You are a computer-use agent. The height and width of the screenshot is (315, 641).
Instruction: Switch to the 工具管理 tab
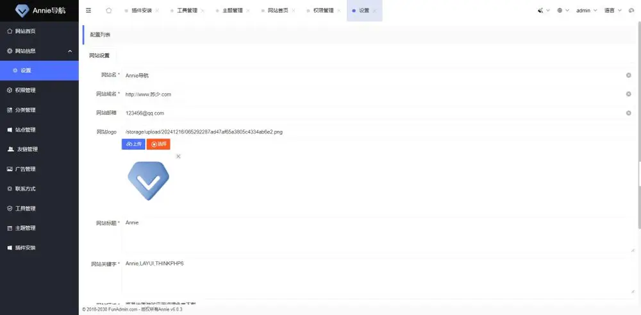187,11
